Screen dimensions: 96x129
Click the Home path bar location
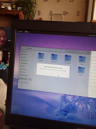coord(30,48)
